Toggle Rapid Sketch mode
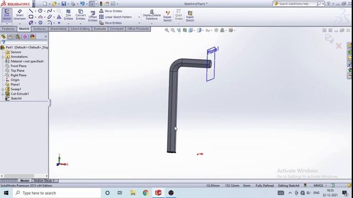This screenshot has height=198, width=353. pyautogui.click(x=190, y=16)
